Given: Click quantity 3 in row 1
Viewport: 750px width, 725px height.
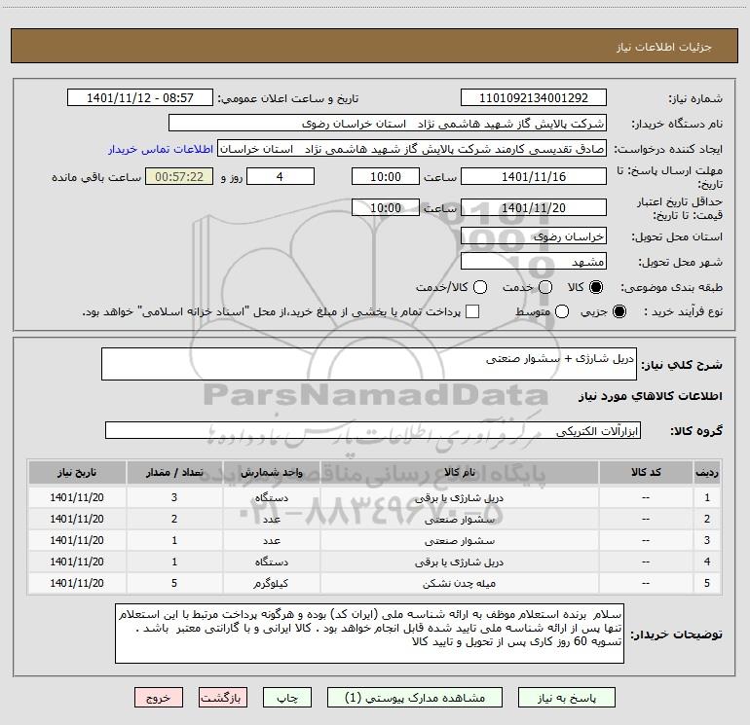Looking at the screenshot, I should click(174, 497).
